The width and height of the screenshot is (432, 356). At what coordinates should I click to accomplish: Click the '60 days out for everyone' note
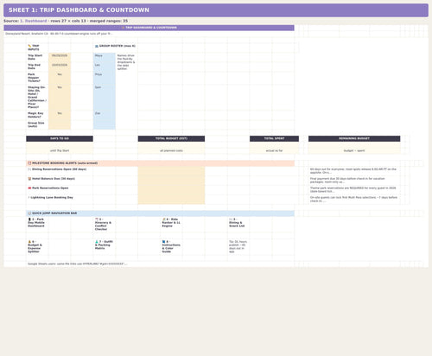pyautogui.click(x=353, y=171)
